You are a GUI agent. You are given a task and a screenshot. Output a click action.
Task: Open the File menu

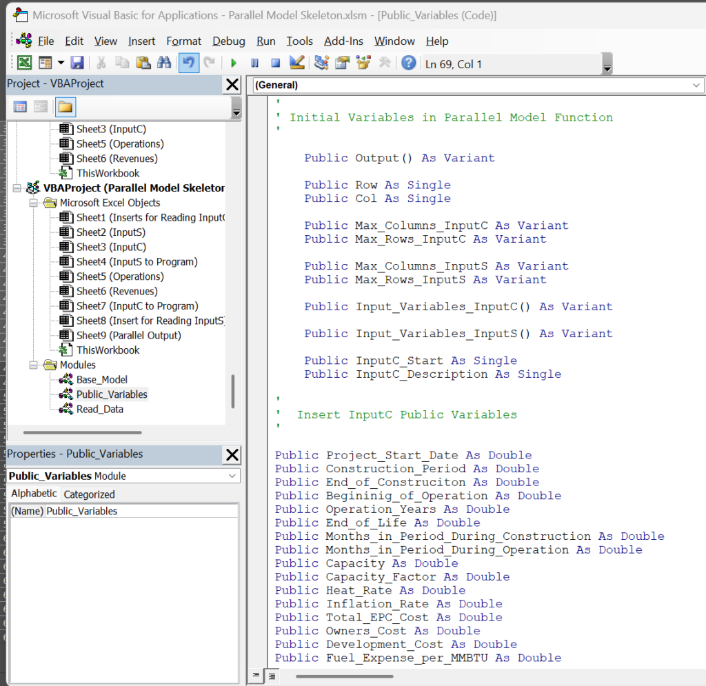(46, 41)
